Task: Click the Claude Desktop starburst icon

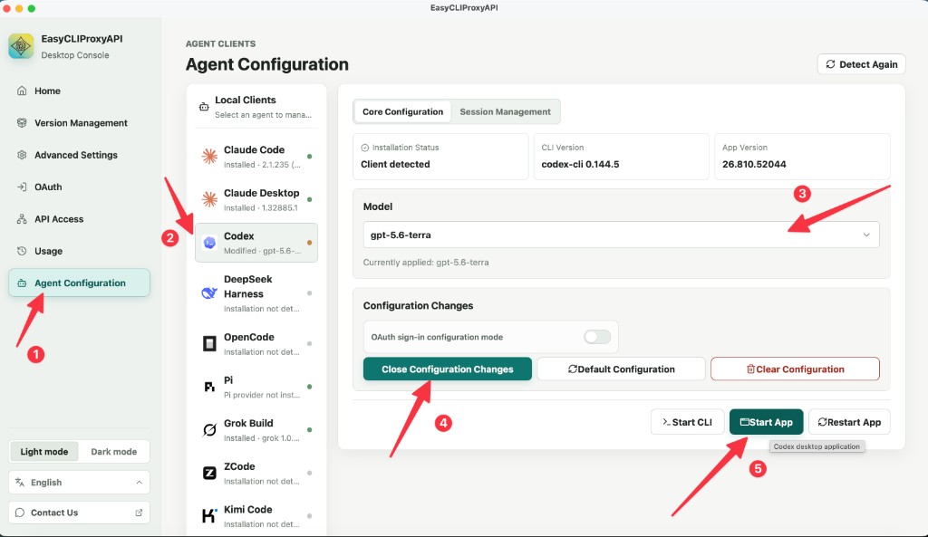Action: point(209,199)
